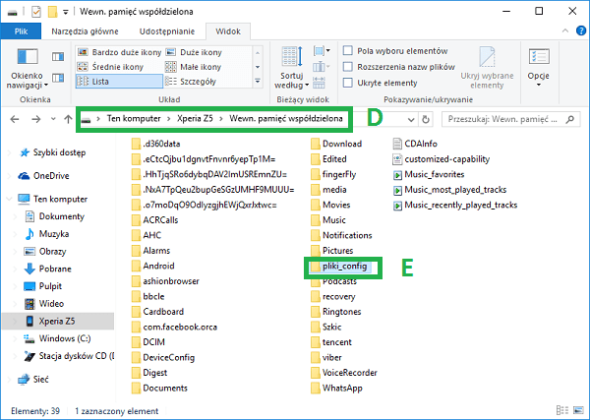
Task: Collapse the Ten komputer tree node
Action: (x=9, y=199)
